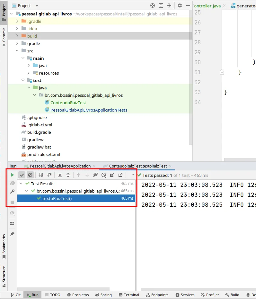Screen dimensions: 256x299
Task: Open the Git tool window
Action: pos(16,295)
